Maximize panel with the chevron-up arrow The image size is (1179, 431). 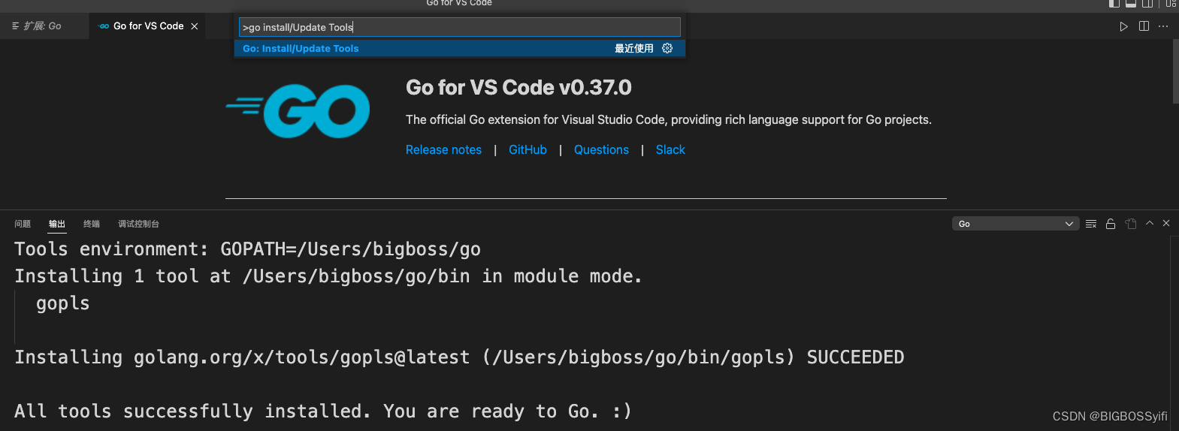[1150, 223]
